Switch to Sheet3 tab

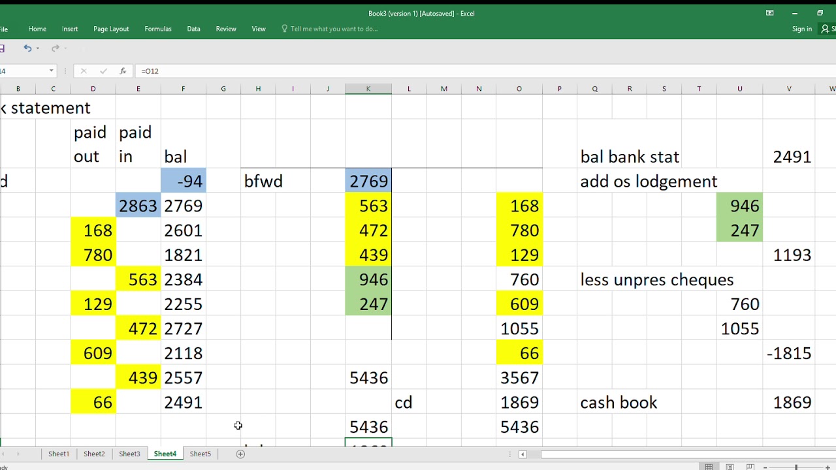coord(129,454)
